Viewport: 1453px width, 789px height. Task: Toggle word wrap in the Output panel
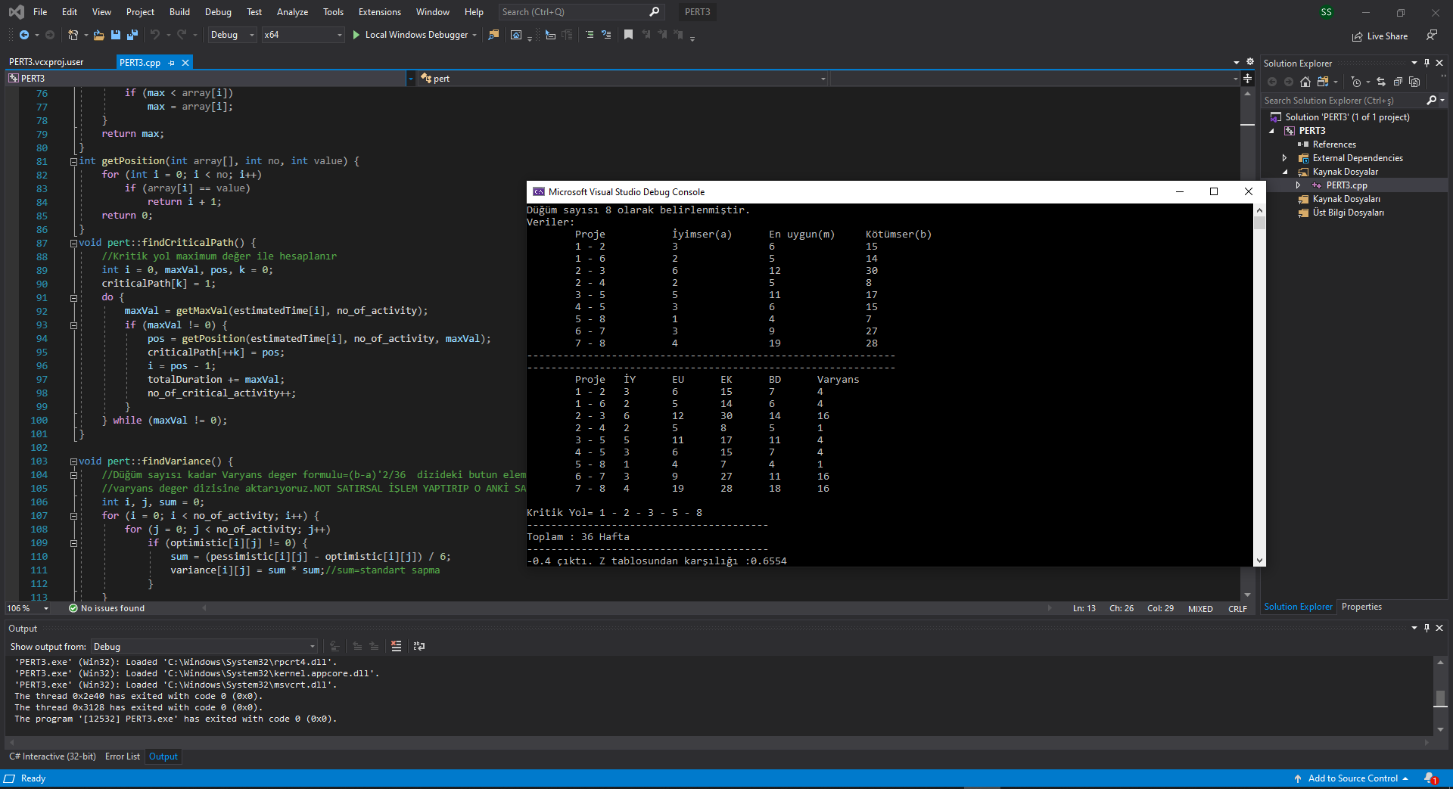tap(419, 646)
